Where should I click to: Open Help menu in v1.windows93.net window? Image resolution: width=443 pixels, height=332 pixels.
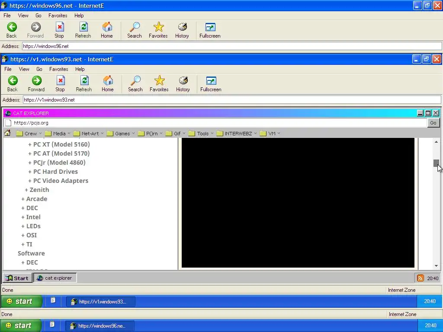pyautogui.click(x=80, y=69)
